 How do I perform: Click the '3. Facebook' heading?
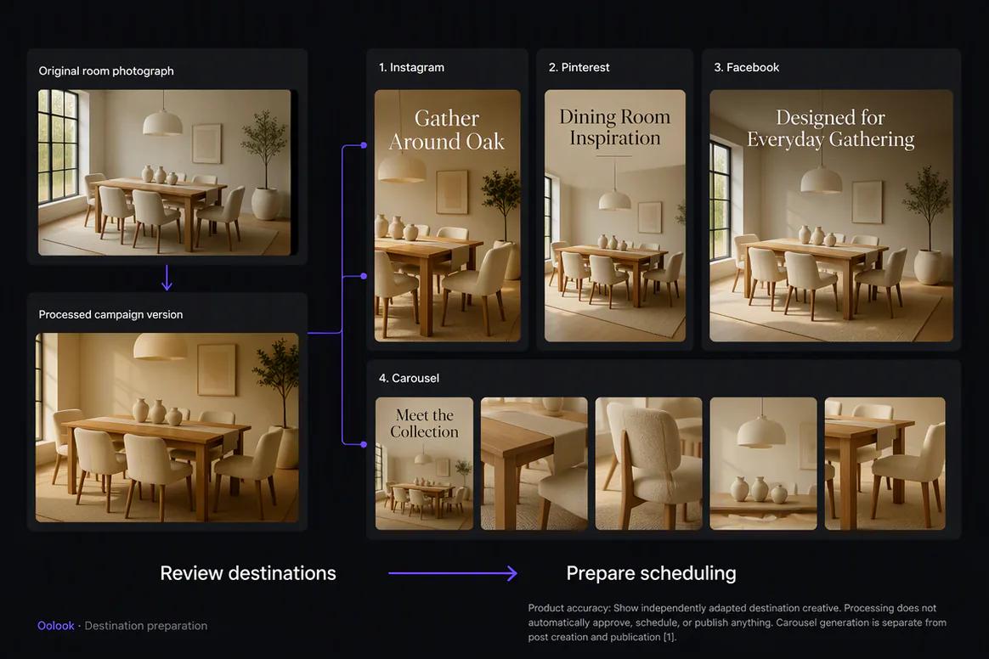(x=746, y=67)
